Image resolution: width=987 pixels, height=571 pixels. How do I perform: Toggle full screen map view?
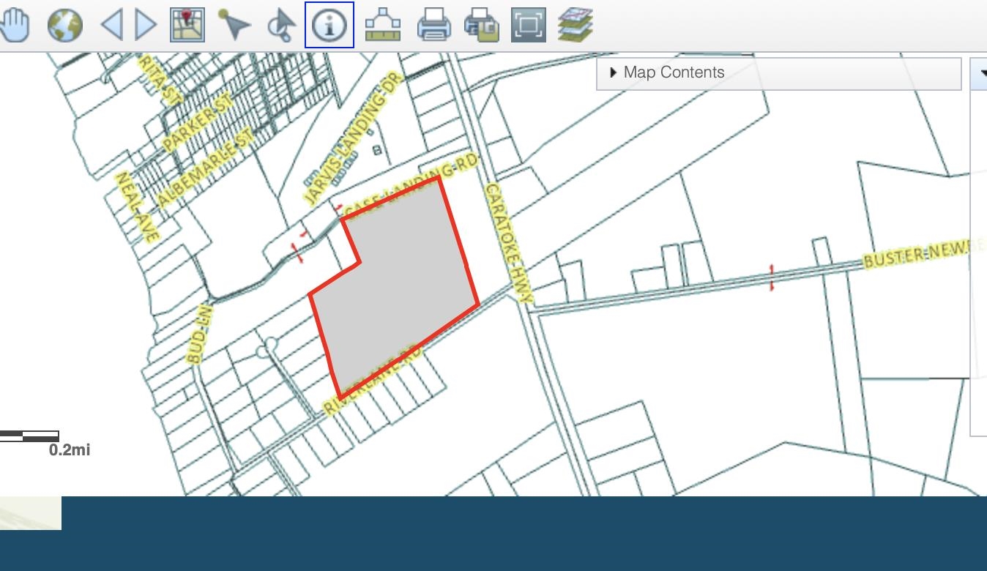529,25
